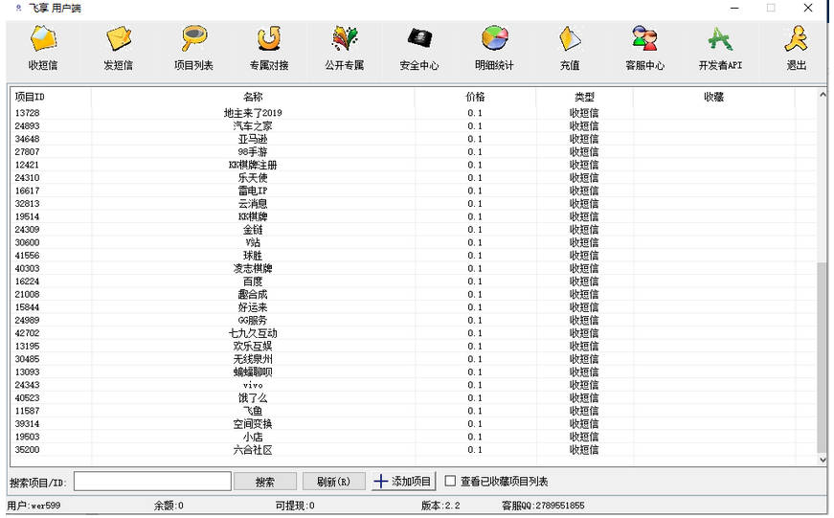Select row 地主来了2019
The width and height of the screenshot is (834, 518).
[x=414, y=113]
